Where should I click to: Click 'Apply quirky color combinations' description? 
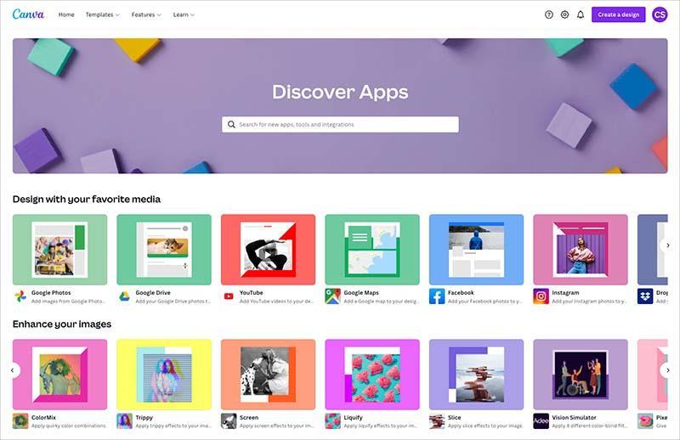click(x=69, y=426)
